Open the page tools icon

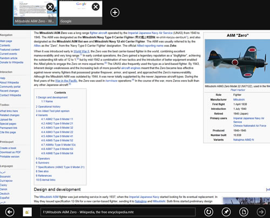pos(244,212)
